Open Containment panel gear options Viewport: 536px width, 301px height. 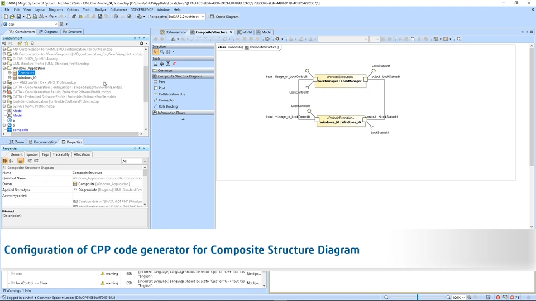141,43
